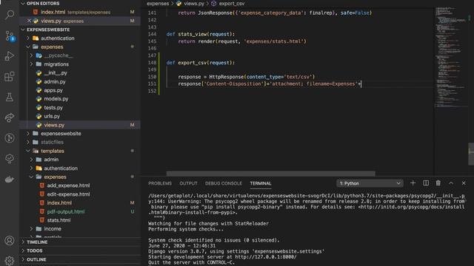Kill terminal with trash icon
Viewport: 474px width, 266px height.
coord(438,183)
